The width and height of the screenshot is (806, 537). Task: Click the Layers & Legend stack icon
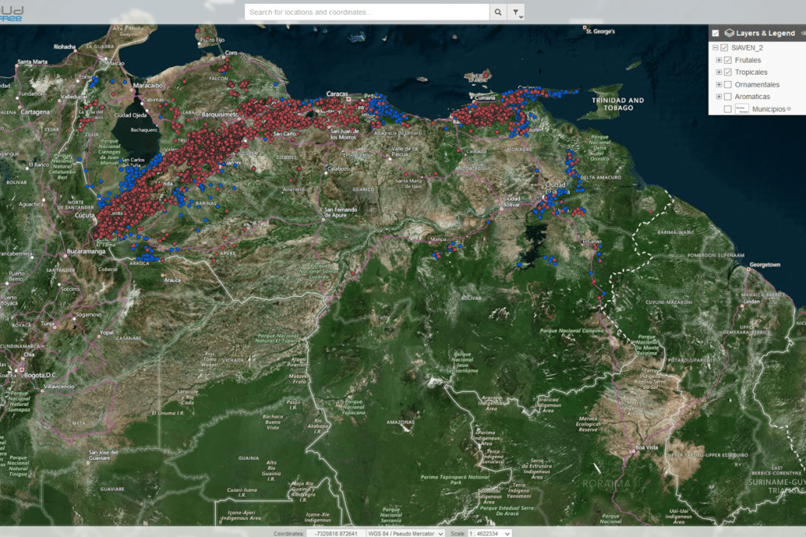[729, 33]
